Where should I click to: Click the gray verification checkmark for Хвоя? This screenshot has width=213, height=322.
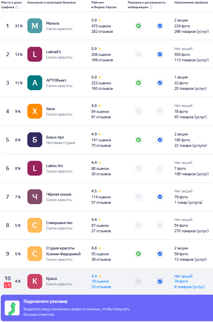[x=160, y=112]
